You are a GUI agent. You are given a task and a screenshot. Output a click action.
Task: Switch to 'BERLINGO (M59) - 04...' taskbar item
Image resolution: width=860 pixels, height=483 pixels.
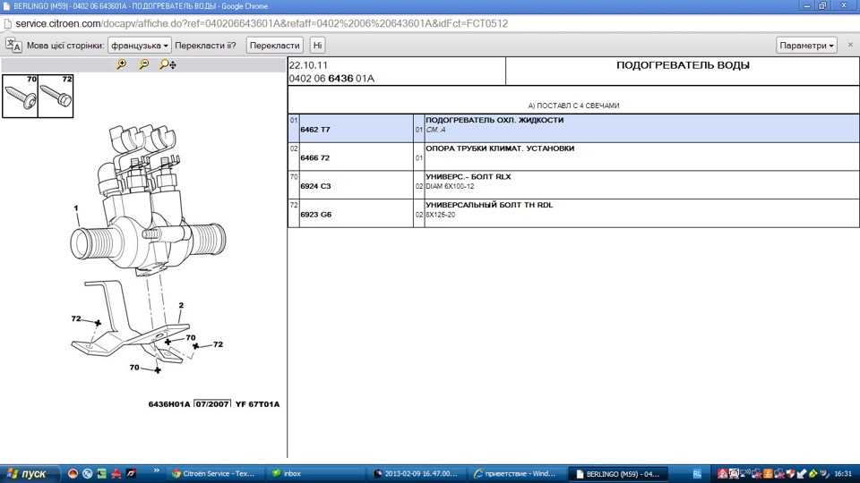(617, 474)
